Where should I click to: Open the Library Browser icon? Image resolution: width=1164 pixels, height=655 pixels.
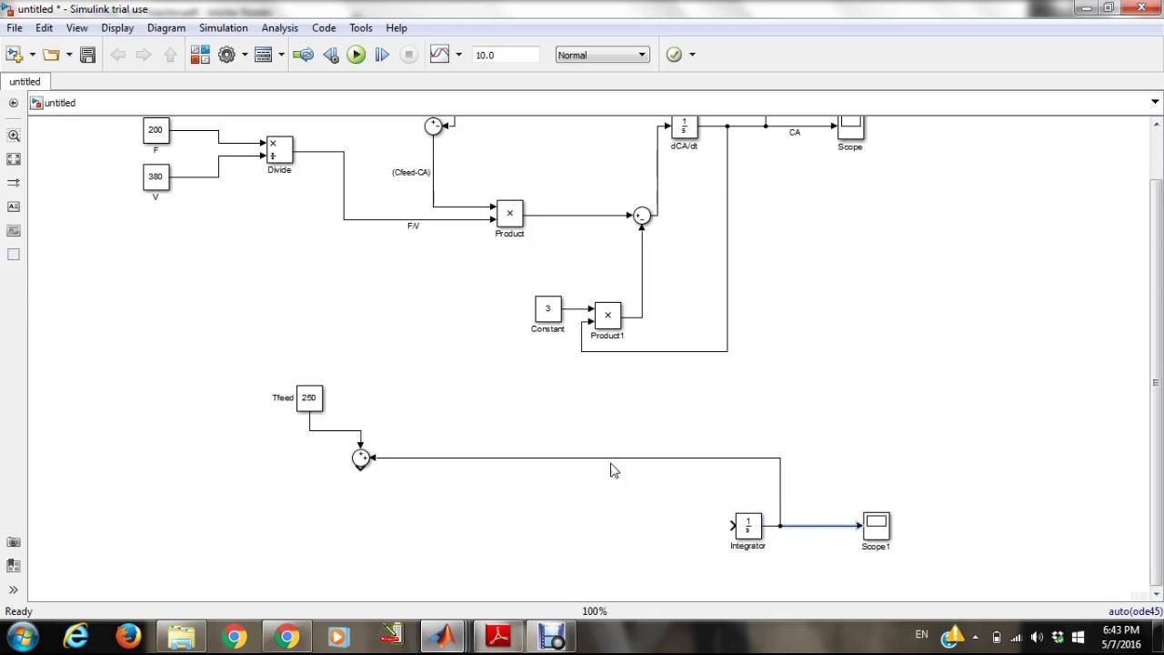pyautogui.click(x=200, y=55)
